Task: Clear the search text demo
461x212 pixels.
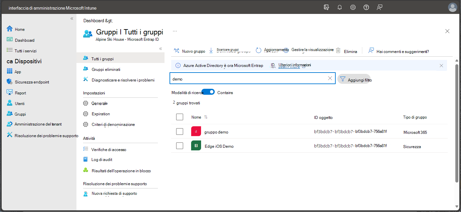Action: [330, 78]
